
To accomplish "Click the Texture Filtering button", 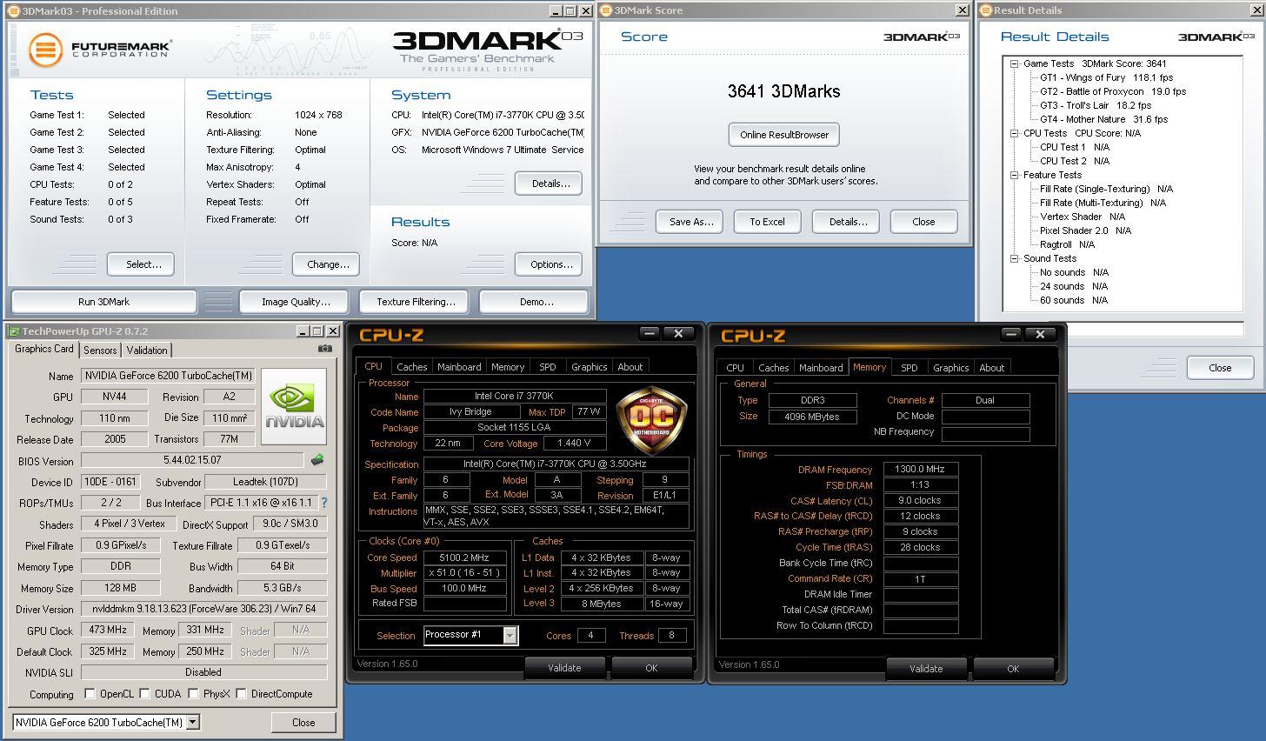I will click(x=416, y=302).
